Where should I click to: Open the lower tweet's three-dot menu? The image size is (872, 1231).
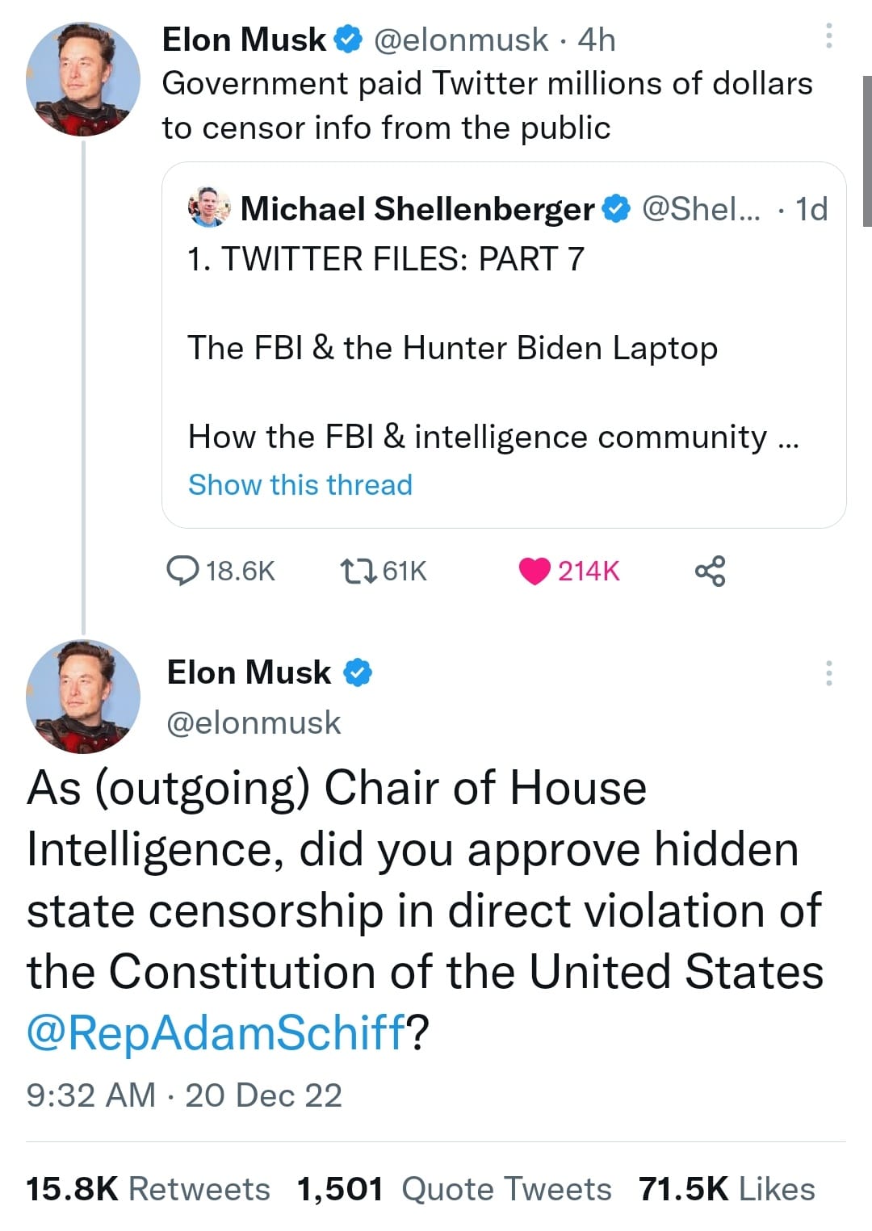(x=828, y=672)
